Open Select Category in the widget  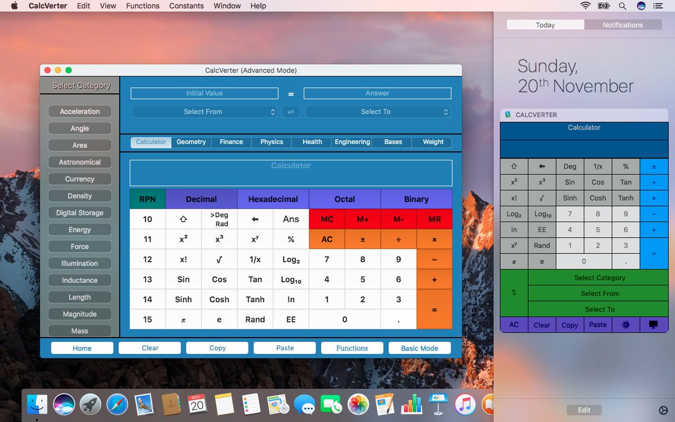598,278
